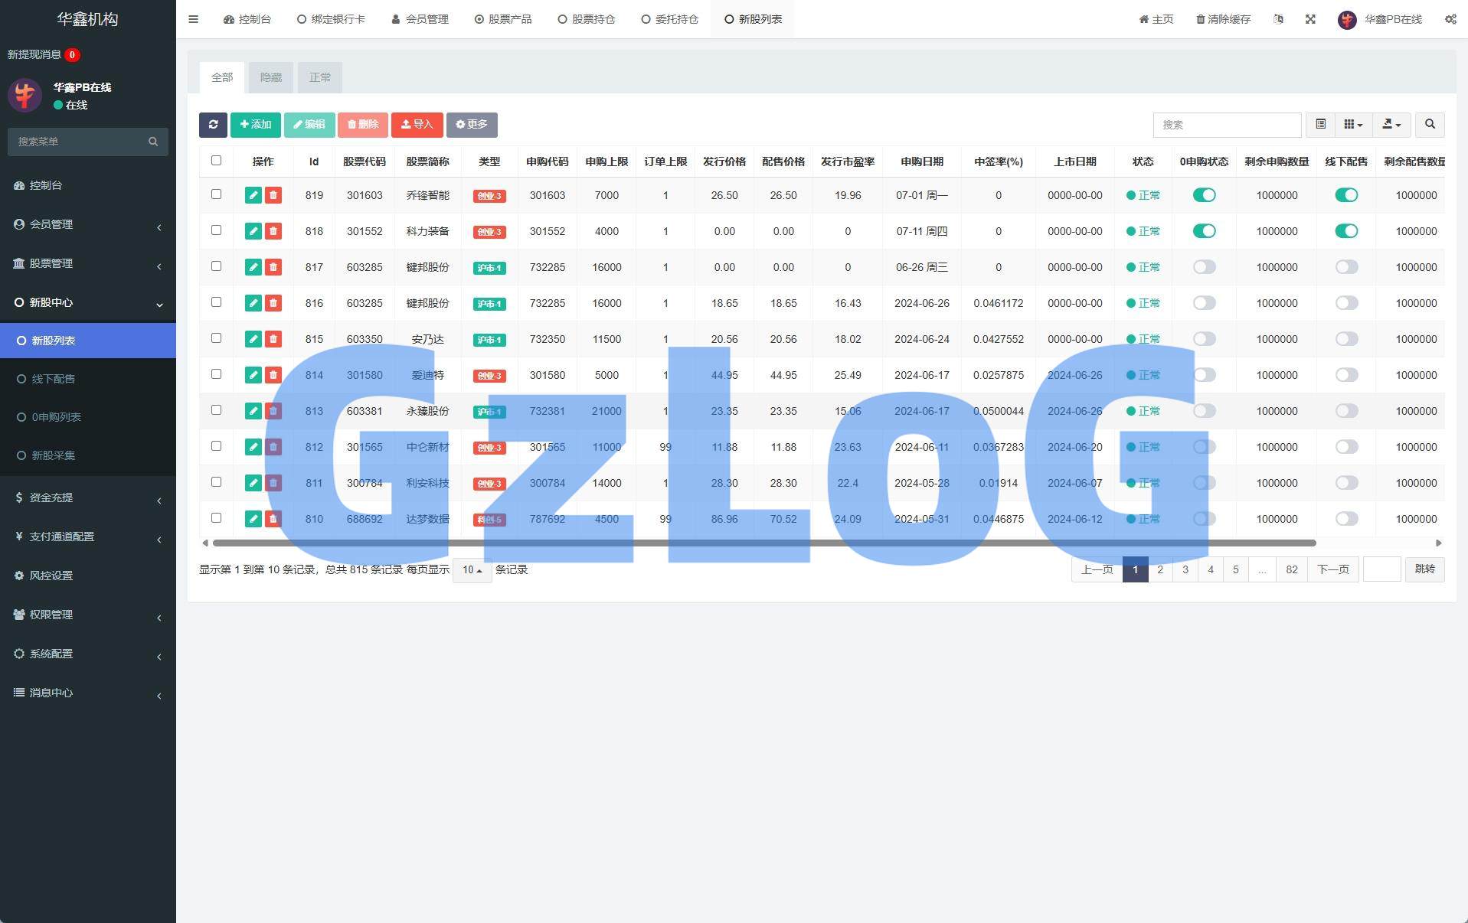
Task: Click the green edit pencil for row 819
Action: point(253,195)
